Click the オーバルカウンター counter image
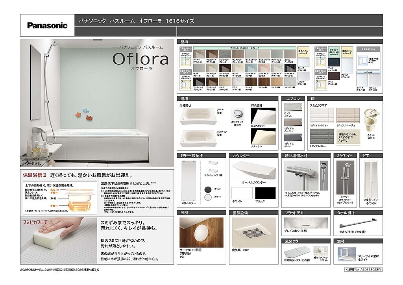This screenshot has width=403, height=285. coord(253,170)
